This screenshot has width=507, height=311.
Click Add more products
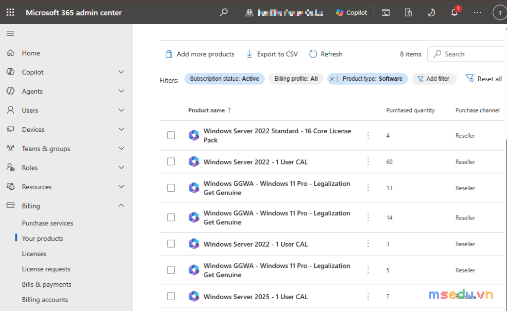pyautogui.click(x=200, y=54)
